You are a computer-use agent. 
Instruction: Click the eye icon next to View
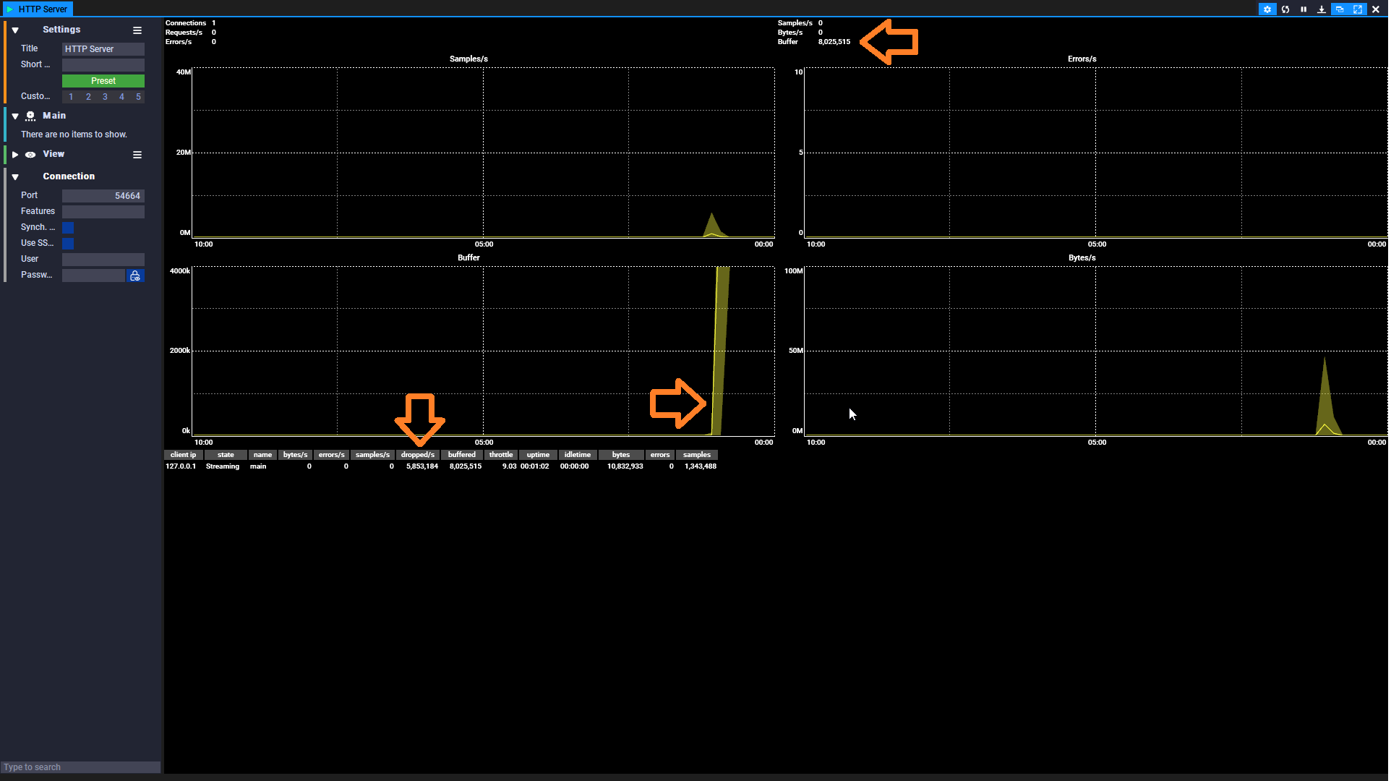point(30,155)
